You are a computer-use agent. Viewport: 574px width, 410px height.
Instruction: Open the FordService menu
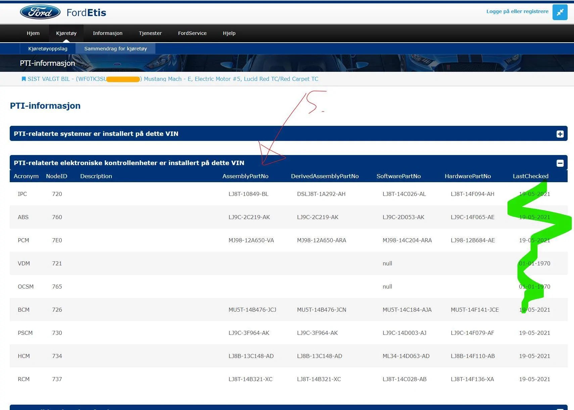(192, 33)
